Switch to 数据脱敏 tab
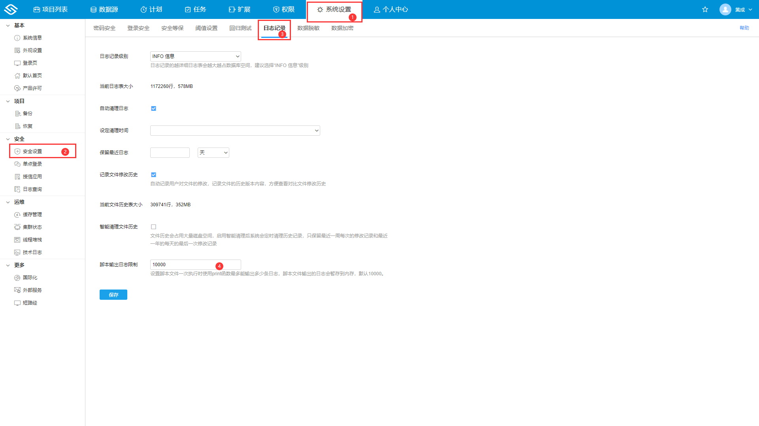The image size is (759, 426). point(308,28)
